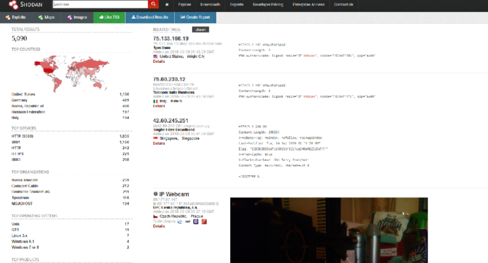Open the Images view

click(x=78, y=17)
